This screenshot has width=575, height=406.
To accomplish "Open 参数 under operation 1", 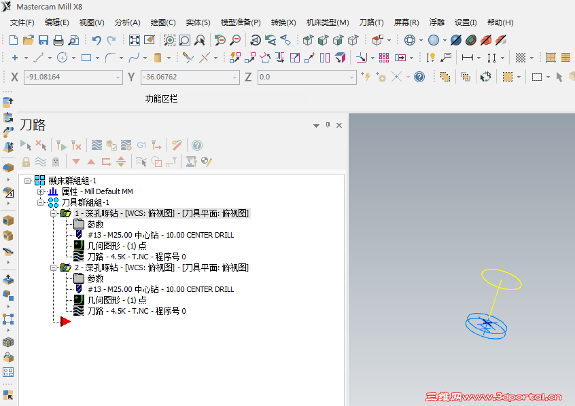I will pyautogui.click(x=95, y=224).
